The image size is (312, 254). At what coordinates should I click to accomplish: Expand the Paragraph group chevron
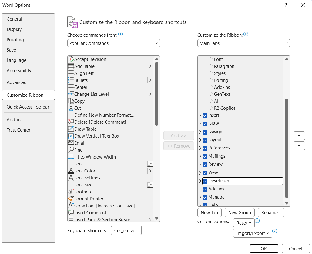(x=212, y=66)
